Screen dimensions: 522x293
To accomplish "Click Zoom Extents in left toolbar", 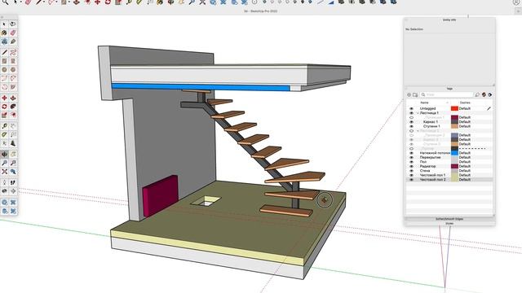I will pos(4,172).
